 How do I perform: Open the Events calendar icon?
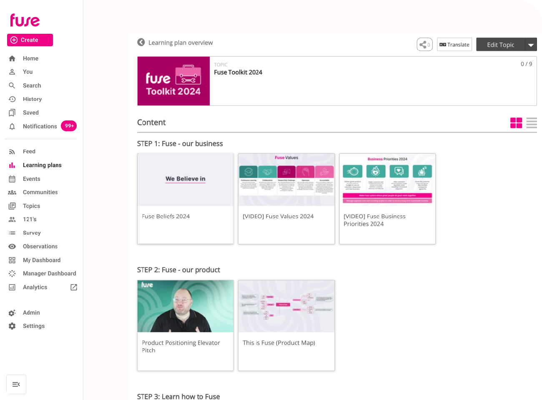[x=12, y=179]
